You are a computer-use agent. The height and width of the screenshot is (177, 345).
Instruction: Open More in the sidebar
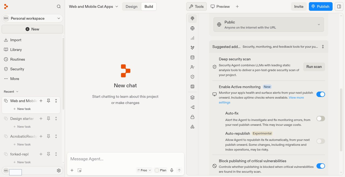[15, 79]
